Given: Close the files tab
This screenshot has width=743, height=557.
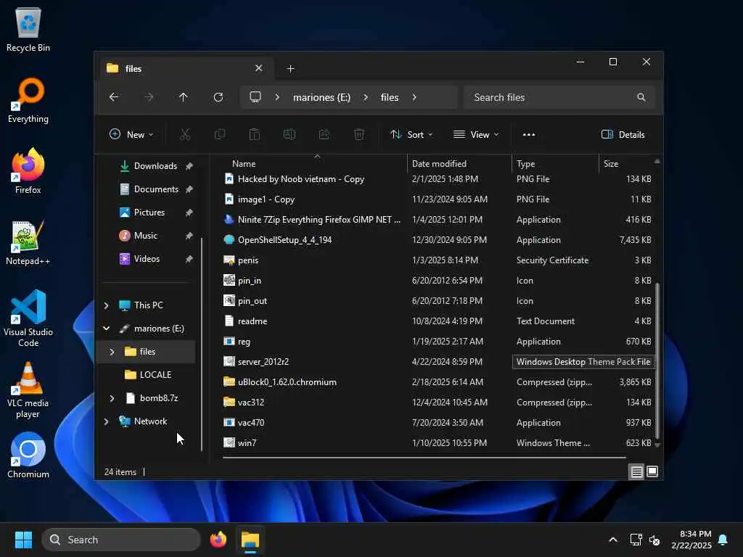Looking at the screenshot, I should pos(259,68).
